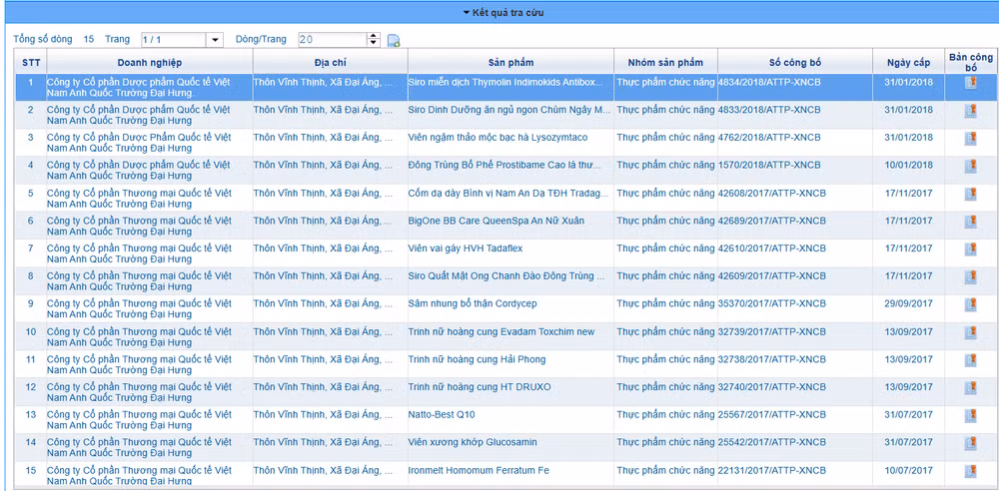Open announcement document icon for 42608/2017/ATTP-XNCB
Screen dimensions: 999x491
click(x=970, y=193)
